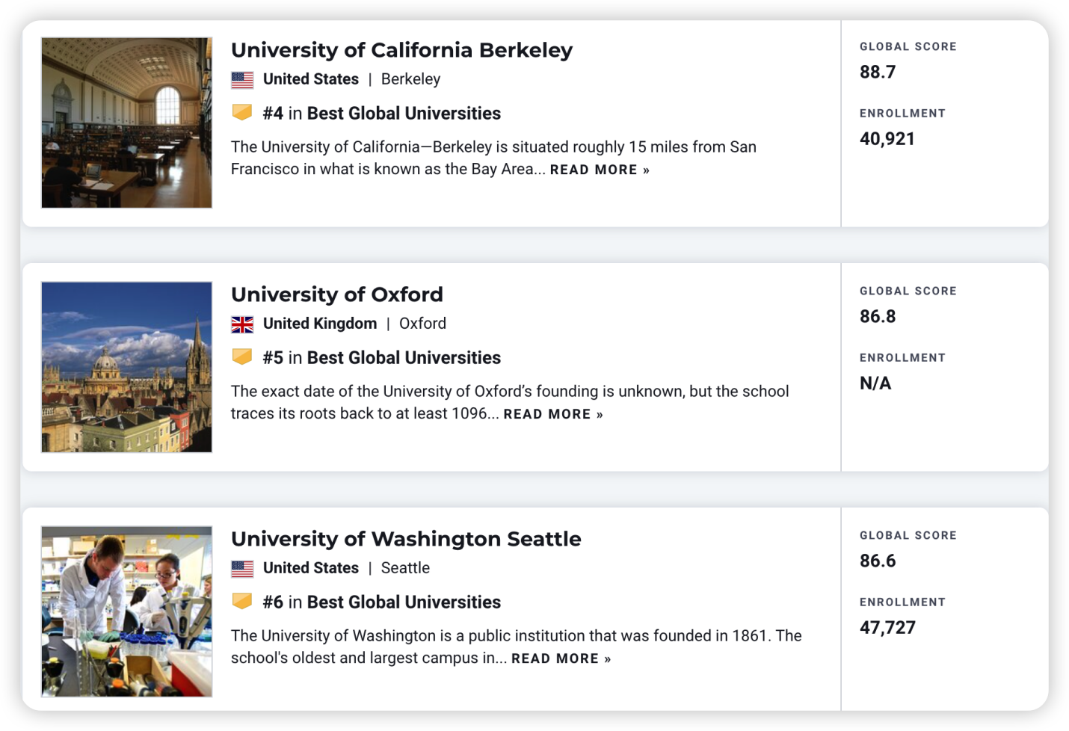This screenshot has width=1069, height=731.
Task: Open the Oxford skyline thumbnail
Action: 126,367
